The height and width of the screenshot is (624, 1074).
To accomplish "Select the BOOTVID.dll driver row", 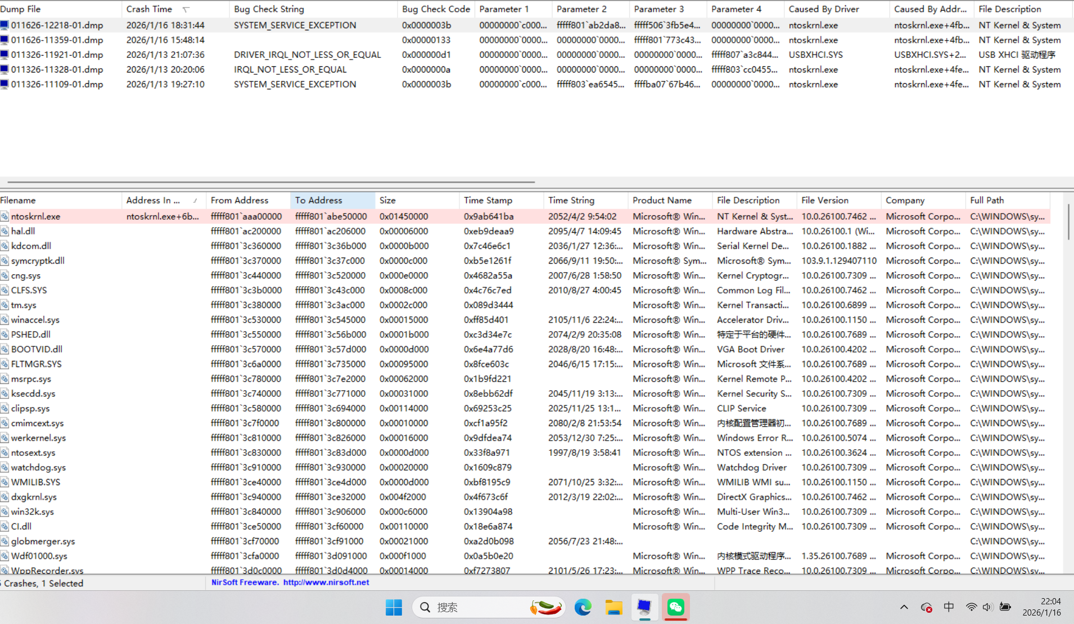I will click(525, 349).
